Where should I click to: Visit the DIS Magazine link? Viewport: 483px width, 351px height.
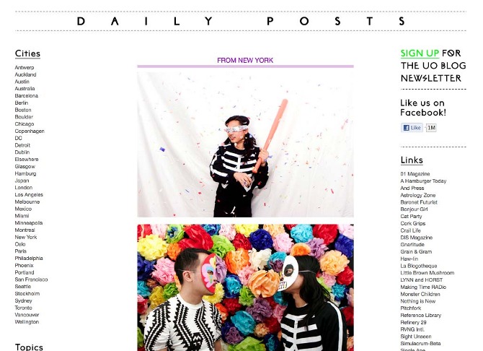[x=417, y=238]
